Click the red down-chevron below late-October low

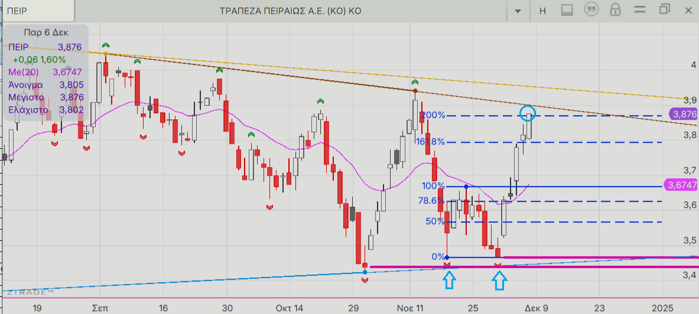pyautogui.click(x=365, y=280)
